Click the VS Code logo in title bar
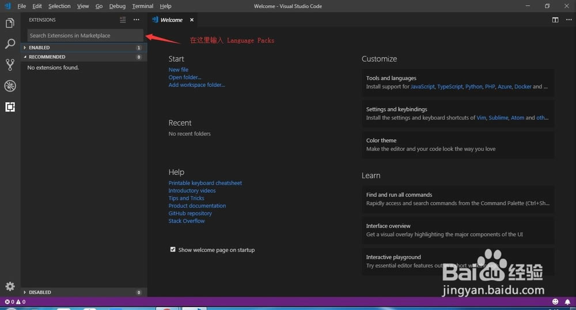Image resolution: width=576 pixels, height=310 pixels. coord(7,6)
